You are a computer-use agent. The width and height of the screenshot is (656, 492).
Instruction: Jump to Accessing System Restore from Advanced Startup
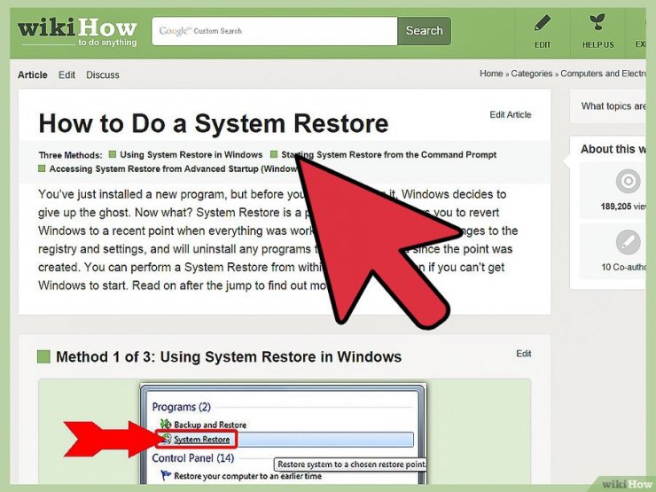tap(173, 169)
